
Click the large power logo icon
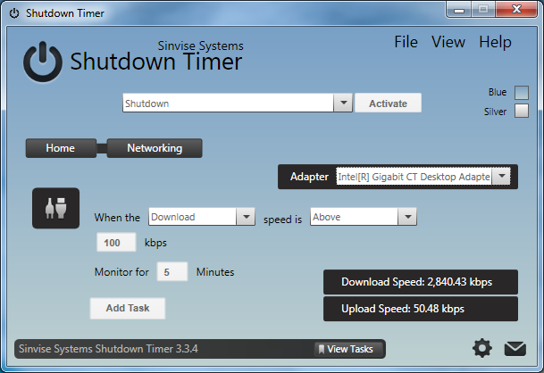43,62
